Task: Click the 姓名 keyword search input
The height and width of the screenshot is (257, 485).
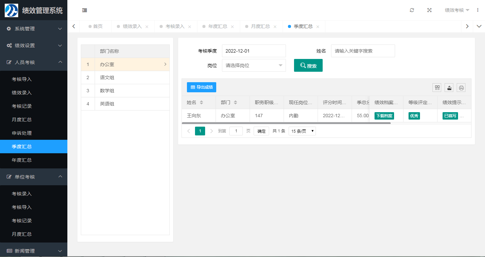Action: click(x=363, y=51)
